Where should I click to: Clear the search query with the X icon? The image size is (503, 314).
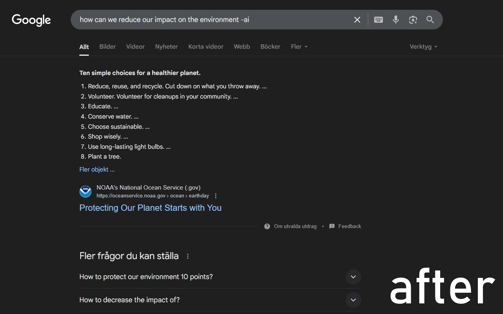tap(357, 19)
